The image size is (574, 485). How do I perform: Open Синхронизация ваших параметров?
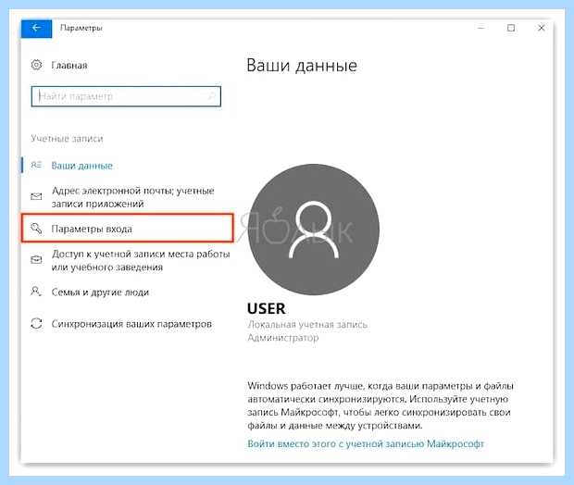pyautogui.click(x=131, y=324)
